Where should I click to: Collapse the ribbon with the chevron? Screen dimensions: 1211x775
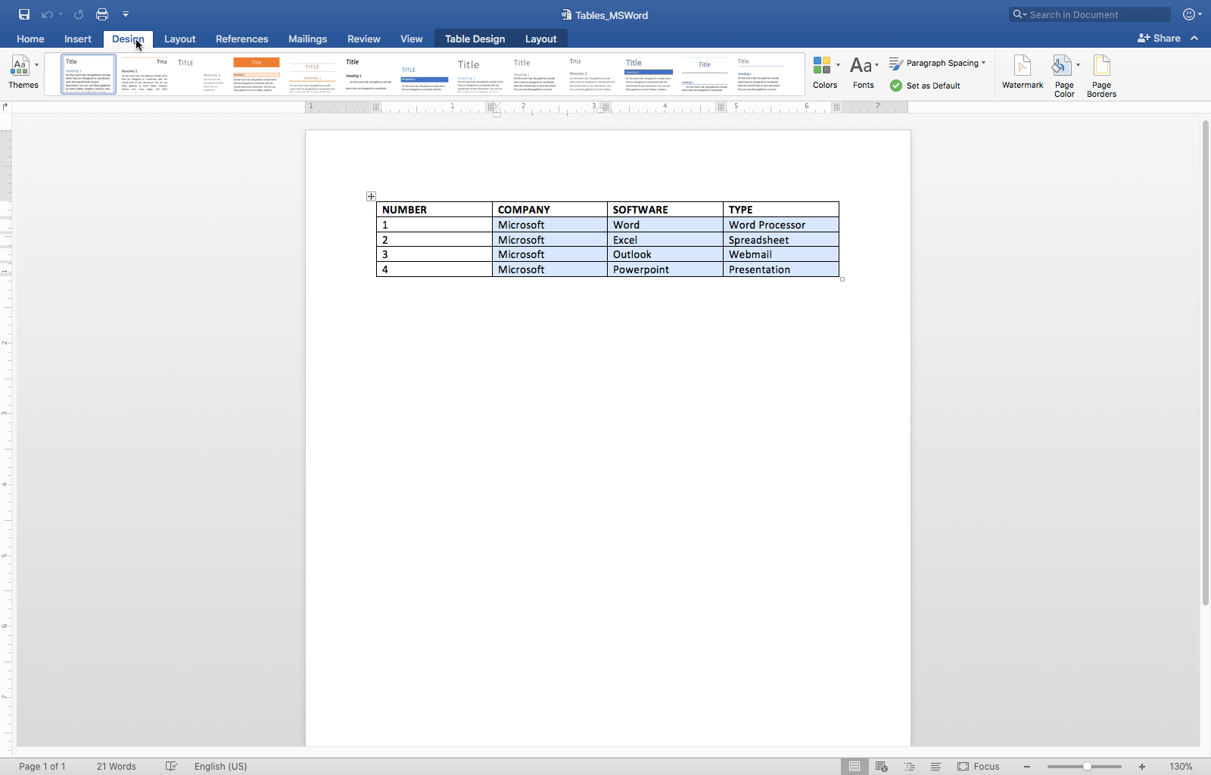point(1194,38)
